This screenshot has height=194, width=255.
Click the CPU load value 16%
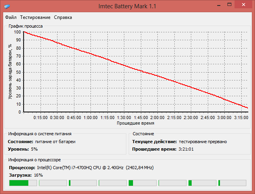pyautogui.click(x=39, y=175)
